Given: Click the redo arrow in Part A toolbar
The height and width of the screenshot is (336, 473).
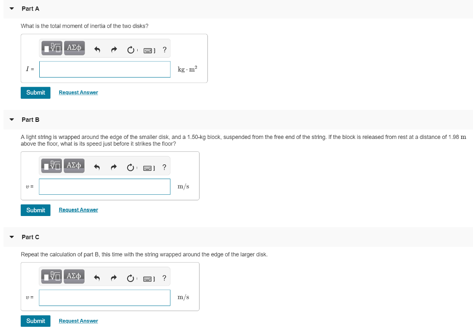Looking at the screenshot, I should click(x=114, y=48).
